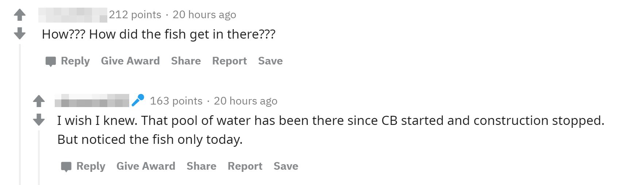The width and height of the screenshot is (627, 185).
Task: Share the "I wish I knew" reply
Action: 201,166
